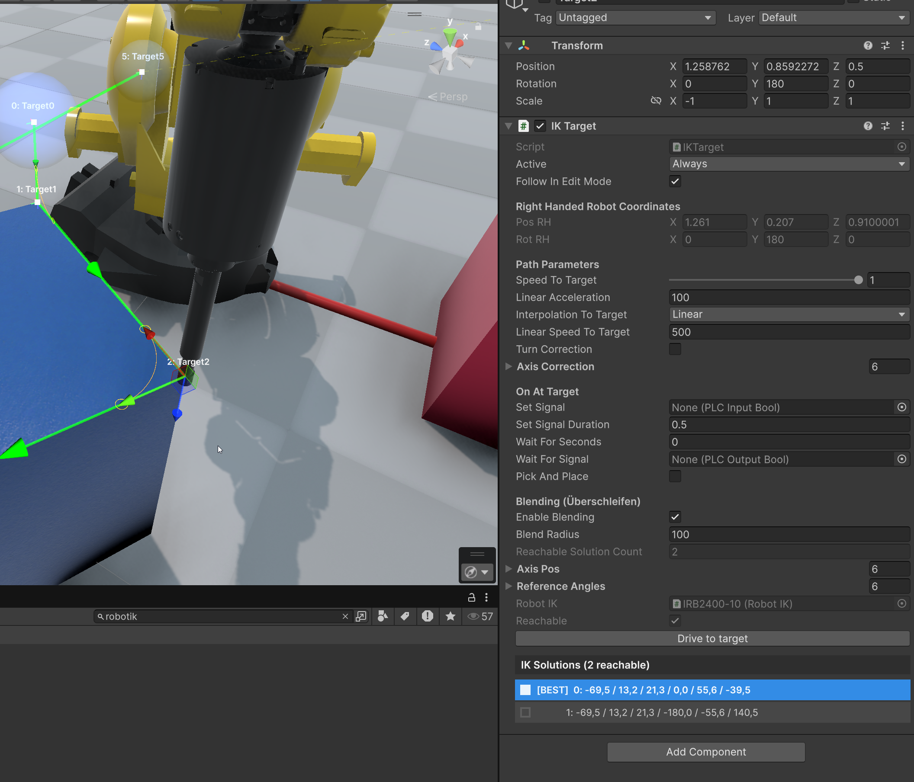914x782 pixels.
Task: Open IK Target three-dot context menu
Action: tap(902, 126)
